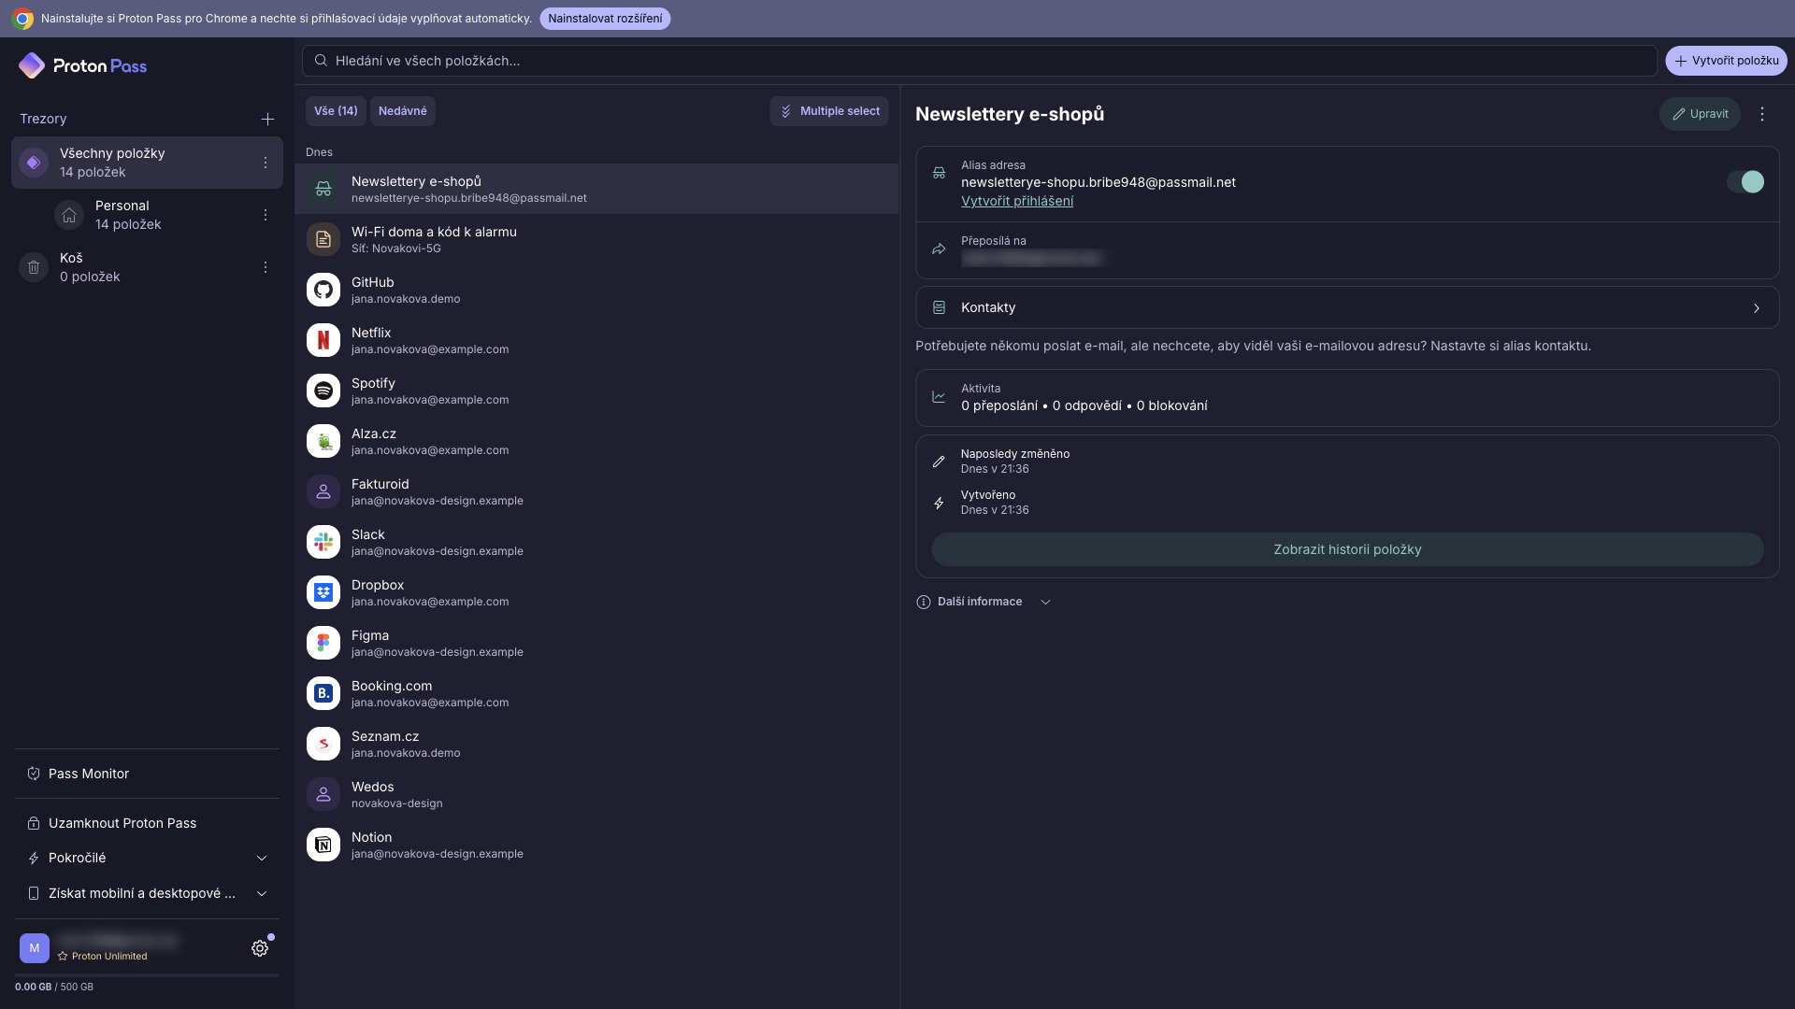Click the Aktivita statistics row
1795x1009 pixels.
click(1347, 398)
